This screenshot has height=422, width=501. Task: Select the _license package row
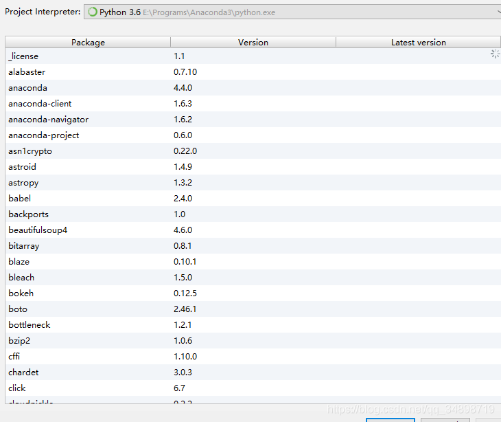coord(253,56)
